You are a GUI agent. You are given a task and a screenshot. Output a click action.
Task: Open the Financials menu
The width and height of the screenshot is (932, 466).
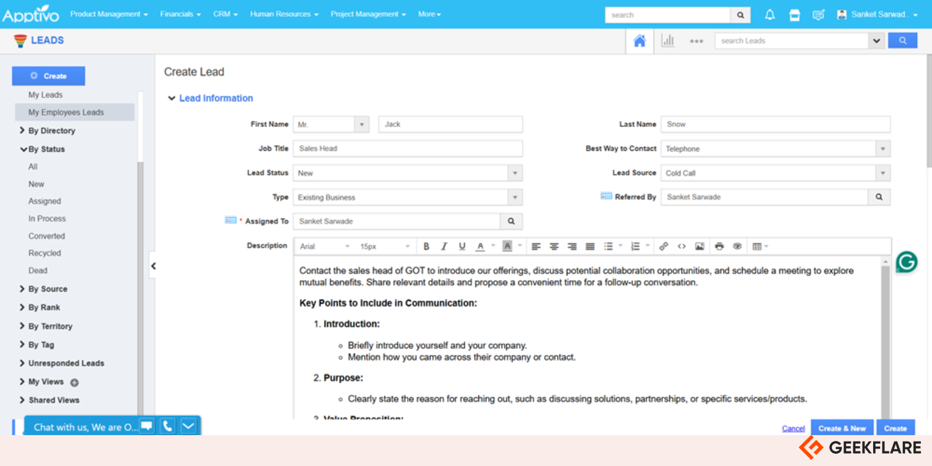181,14
